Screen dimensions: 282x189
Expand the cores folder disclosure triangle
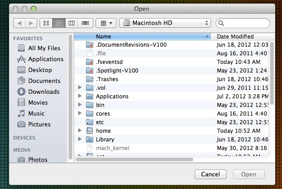[80, 113]
